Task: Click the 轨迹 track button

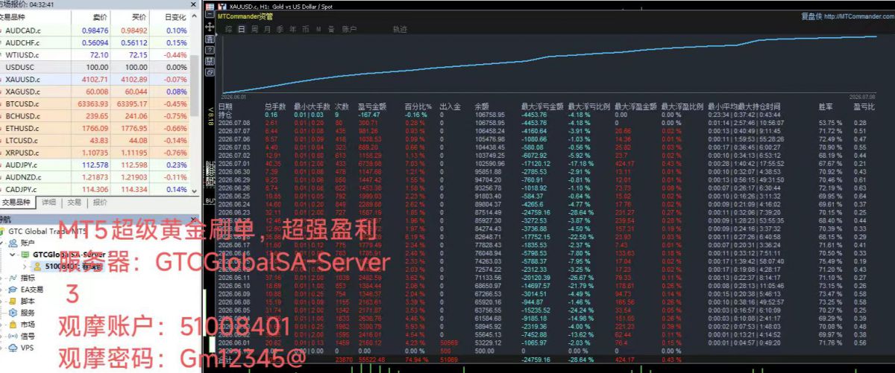Action: [x=400, y=29]
